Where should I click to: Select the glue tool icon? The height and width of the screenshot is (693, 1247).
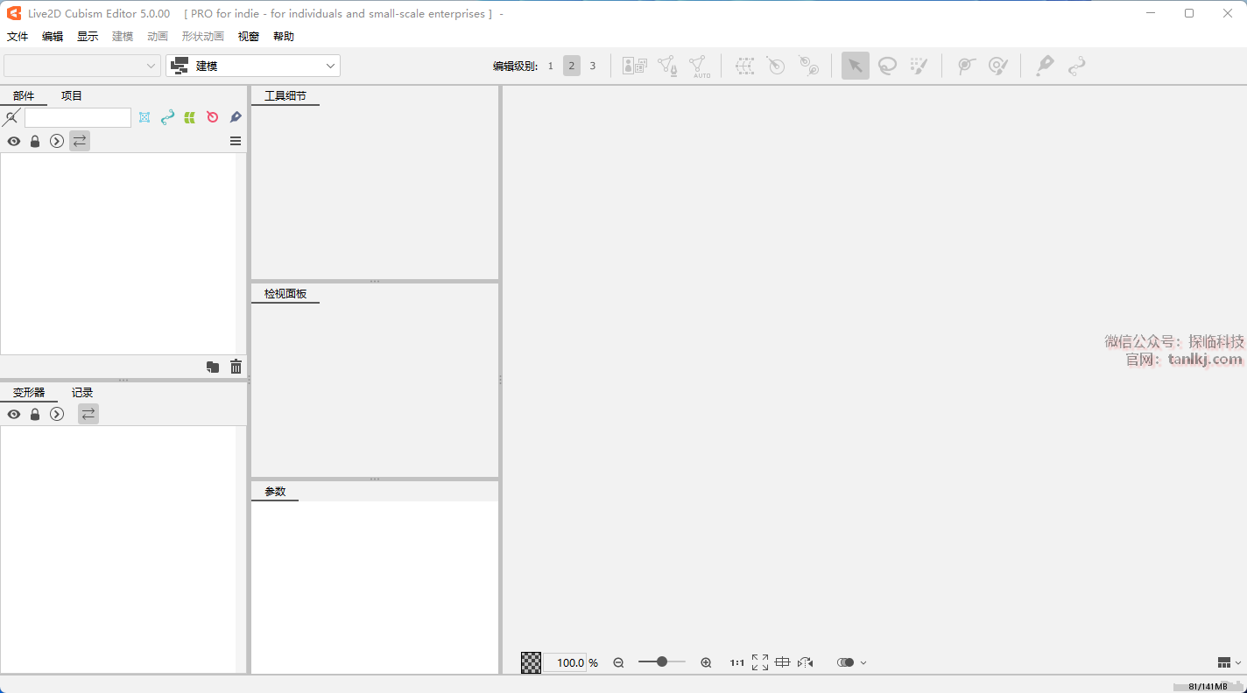(966, 66)
